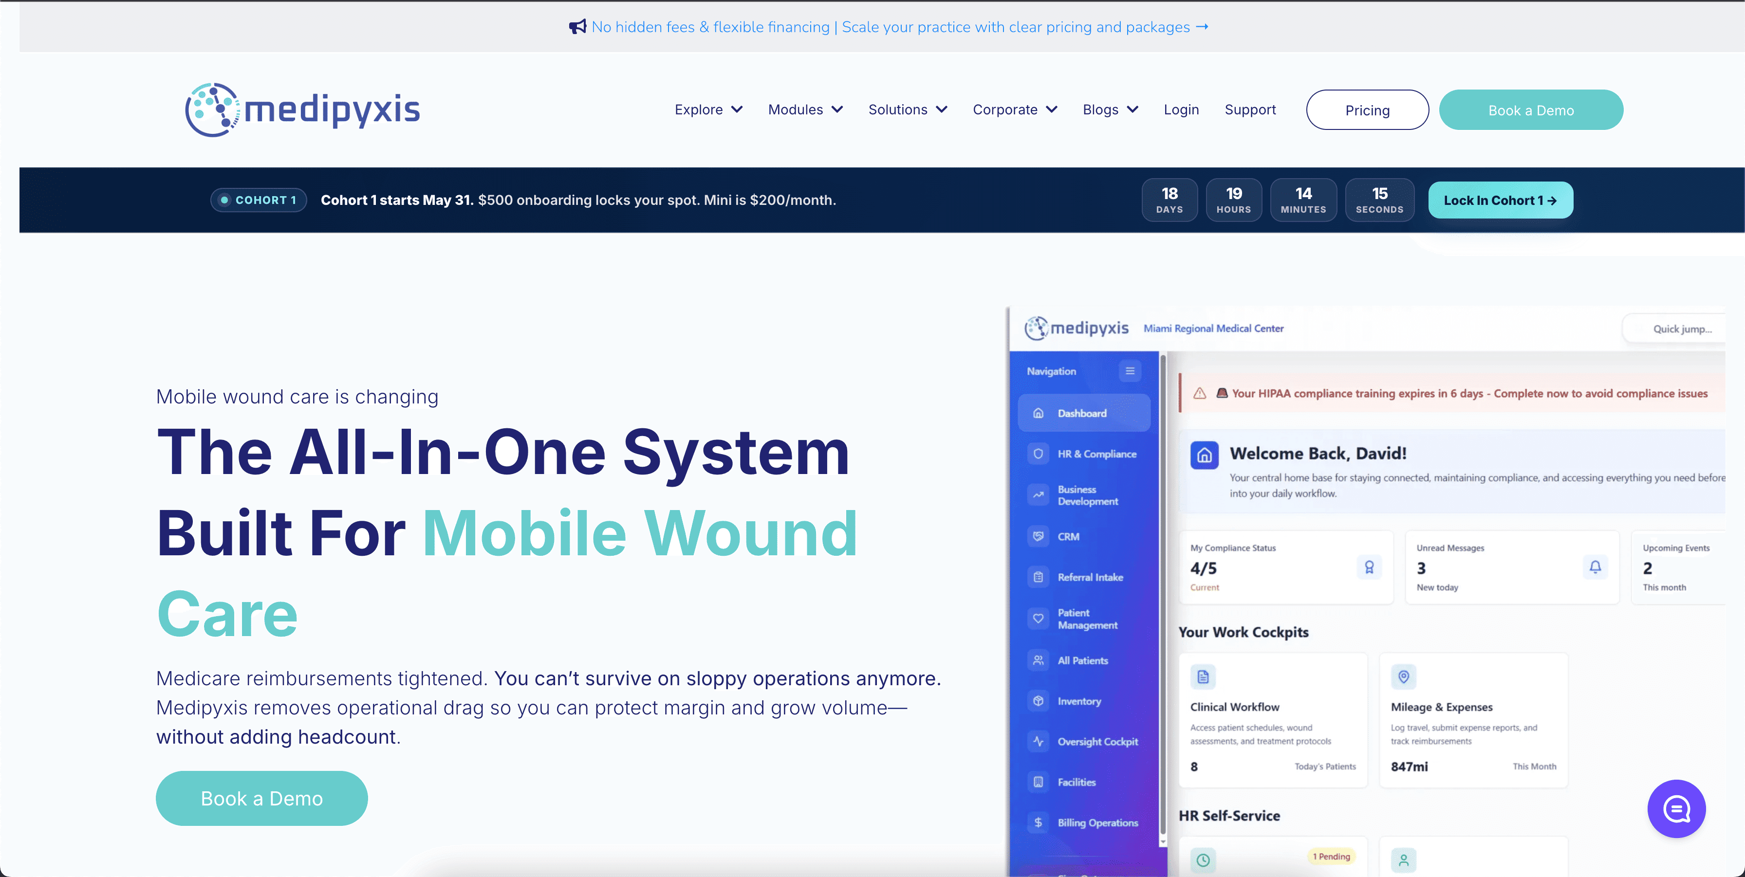Click the 14 MINUTES countdown tile

pyautogui.click(x=1303, y=200)
